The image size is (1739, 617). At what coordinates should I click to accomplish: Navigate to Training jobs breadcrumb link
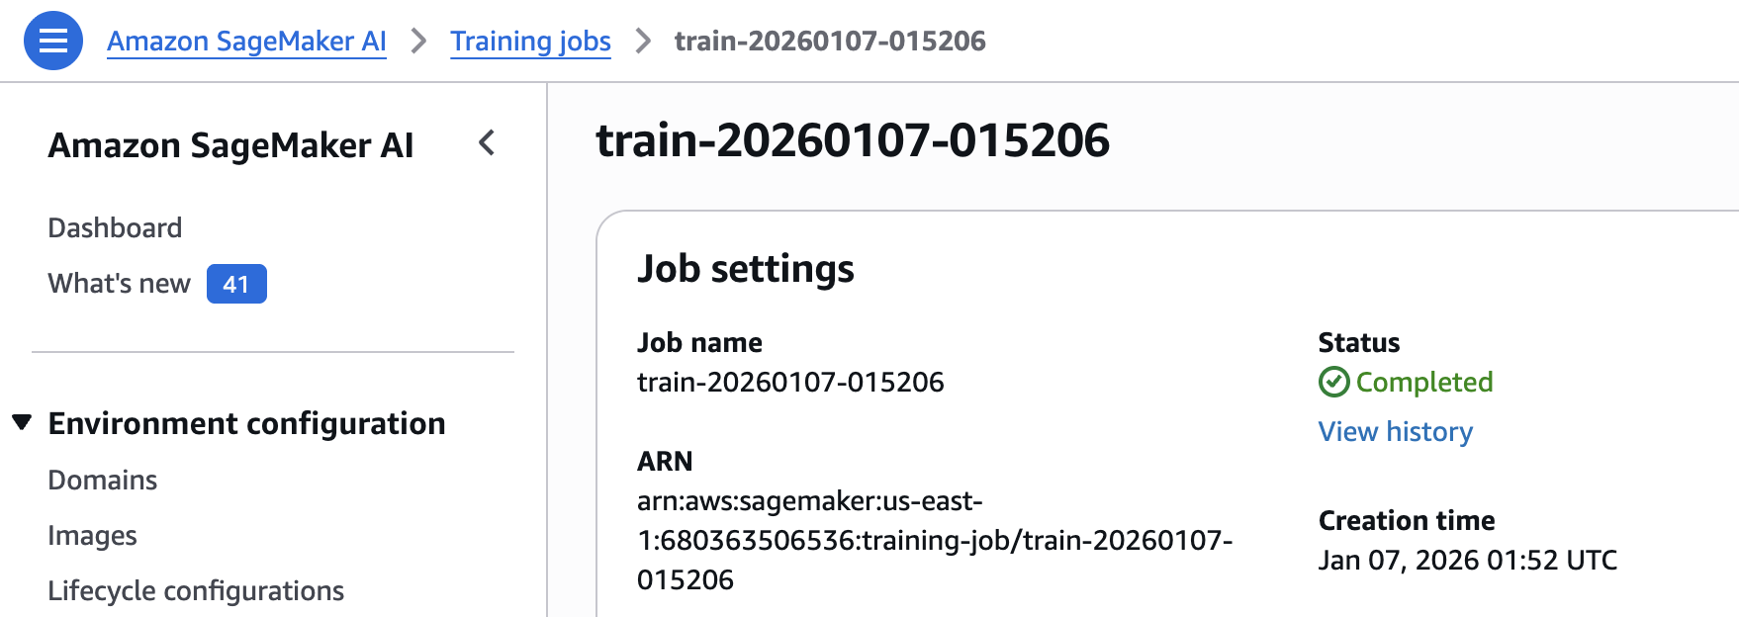[530, 41]
